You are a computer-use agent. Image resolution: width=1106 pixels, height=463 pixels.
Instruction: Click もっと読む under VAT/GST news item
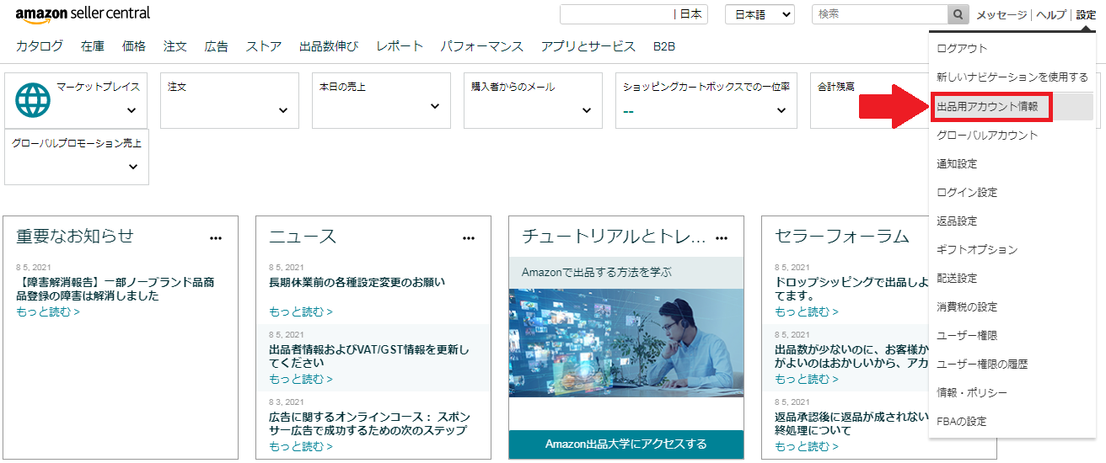click(x=301, y=379)
